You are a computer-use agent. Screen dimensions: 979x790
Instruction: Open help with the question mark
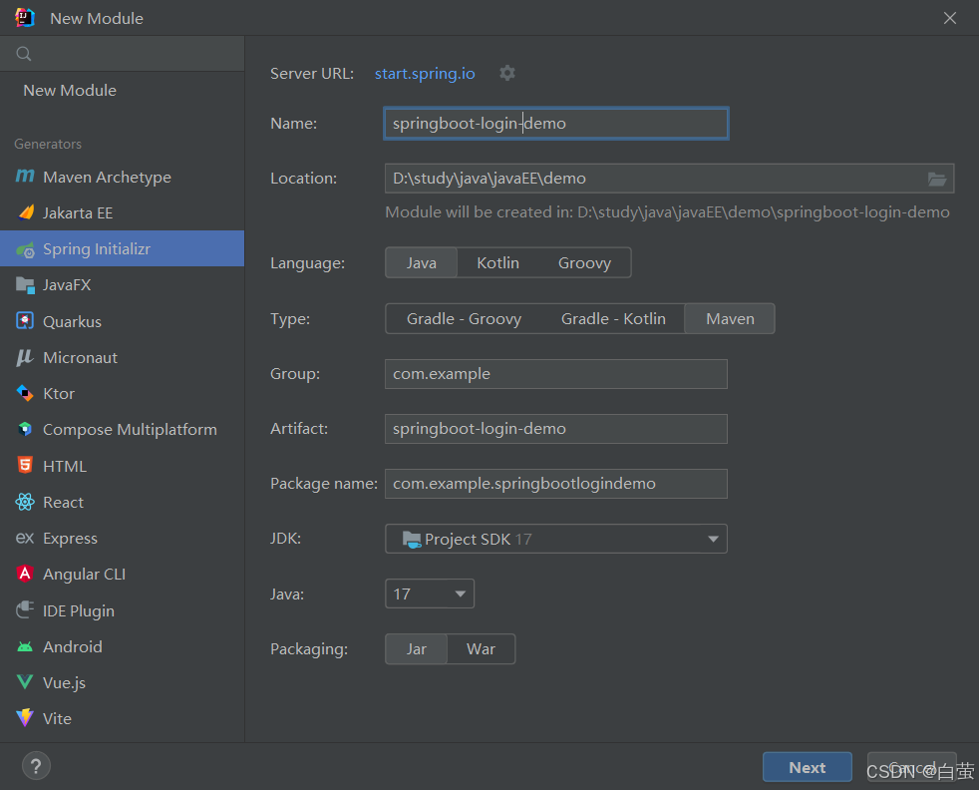pyautogui.click(x=36, y=766)
